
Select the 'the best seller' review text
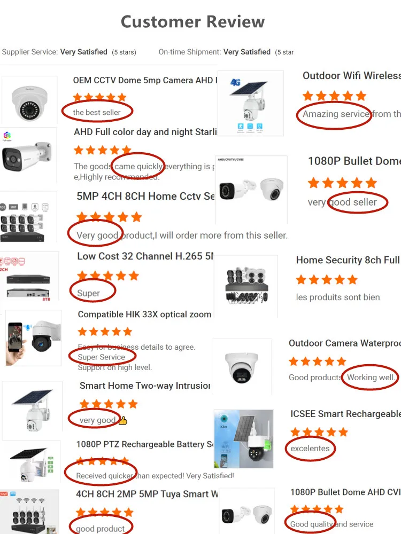[97, 112]
